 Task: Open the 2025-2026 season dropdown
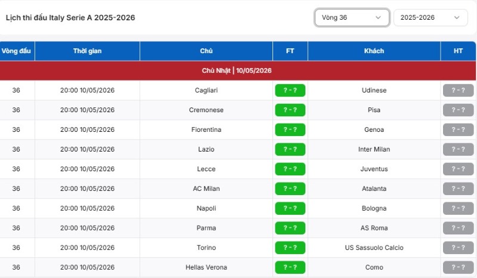[x=430, y=17]
